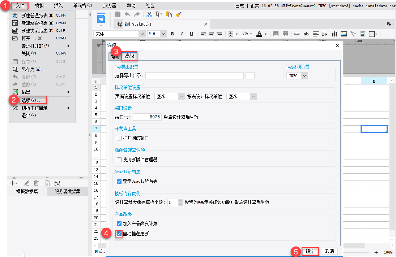Choose 退出(X) menu entry

tap(42, 116)
